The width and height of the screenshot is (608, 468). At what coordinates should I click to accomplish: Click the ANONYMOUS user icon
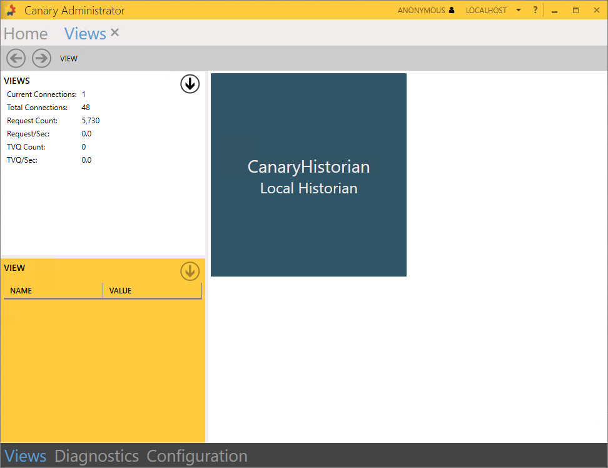(452, 11)
